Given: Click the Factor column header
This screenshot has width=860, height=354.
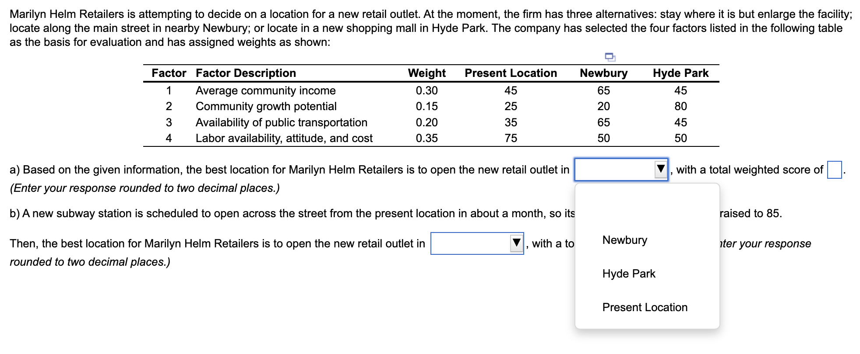Looking at the screenshot, I should 168,73.
